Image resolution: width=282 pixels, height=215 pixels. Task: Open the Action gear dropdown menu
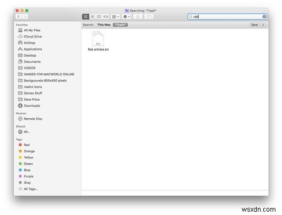click(x=127, y=16)
